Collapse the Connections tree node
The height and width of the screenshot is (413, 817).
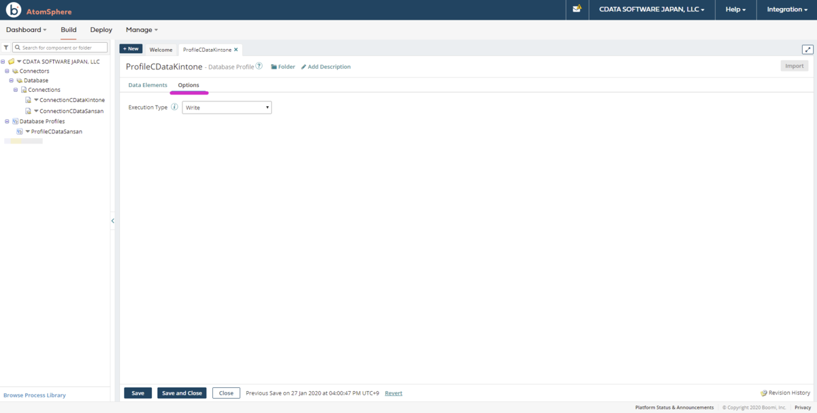16,90
